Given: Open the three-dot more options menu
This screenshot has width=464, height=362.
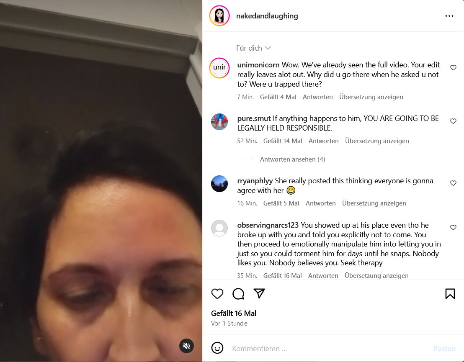Looking at the screenshot, I should tap(449, 16).
